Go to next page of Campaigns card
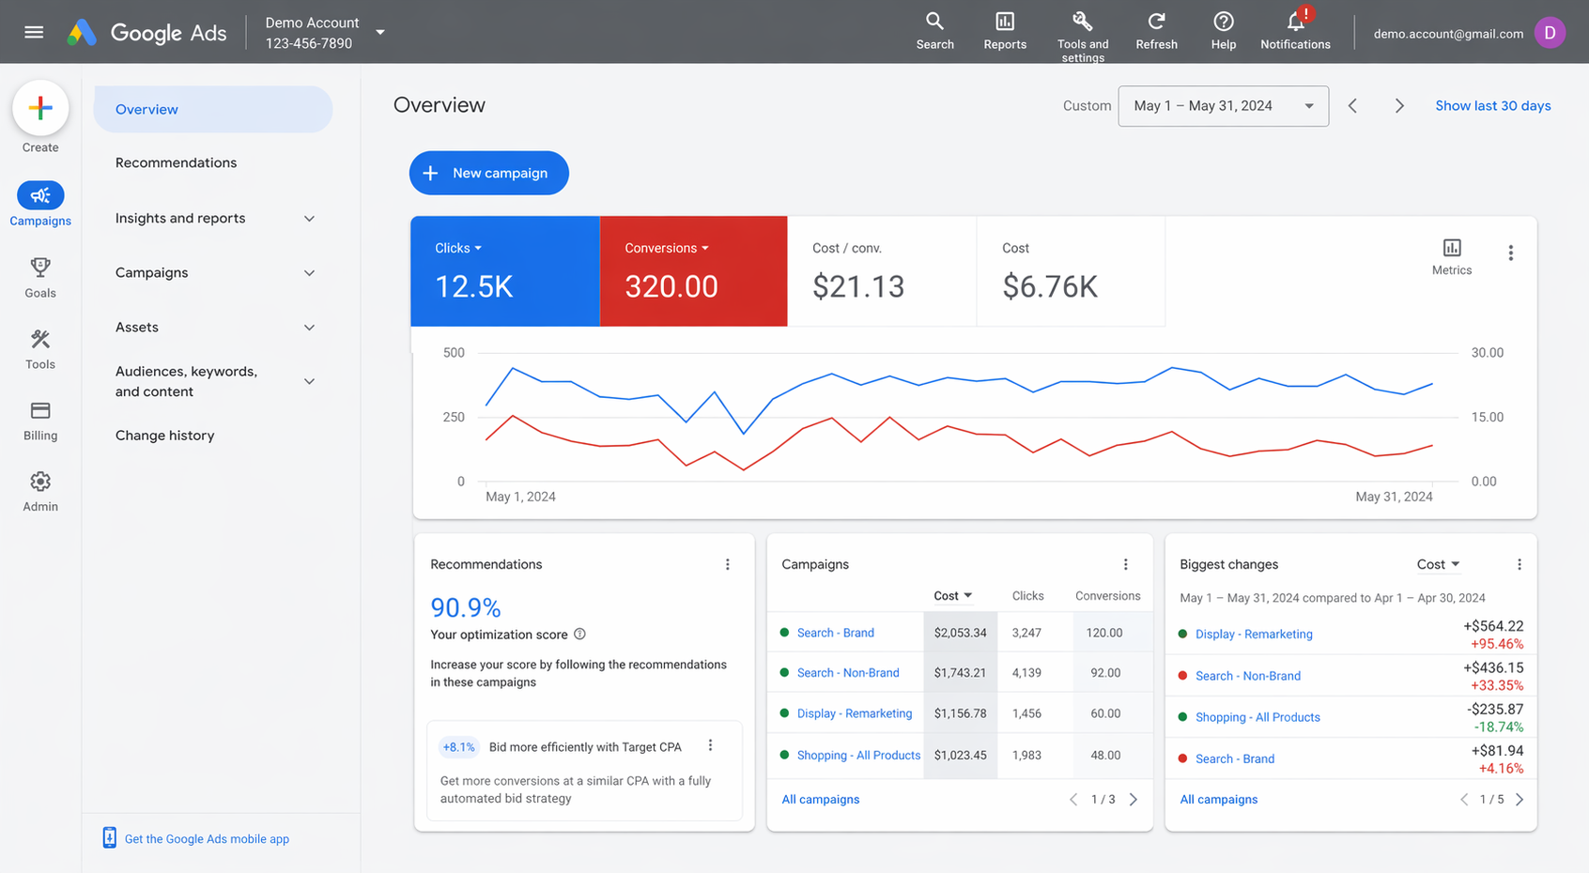The height and width of the screenshot is (873, 1589). 1134,800
